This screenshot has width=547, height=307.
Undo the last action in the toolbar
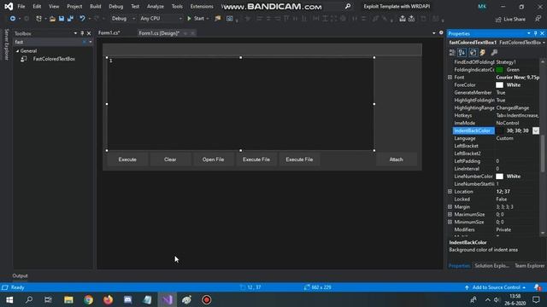click(x=82, y=19)
